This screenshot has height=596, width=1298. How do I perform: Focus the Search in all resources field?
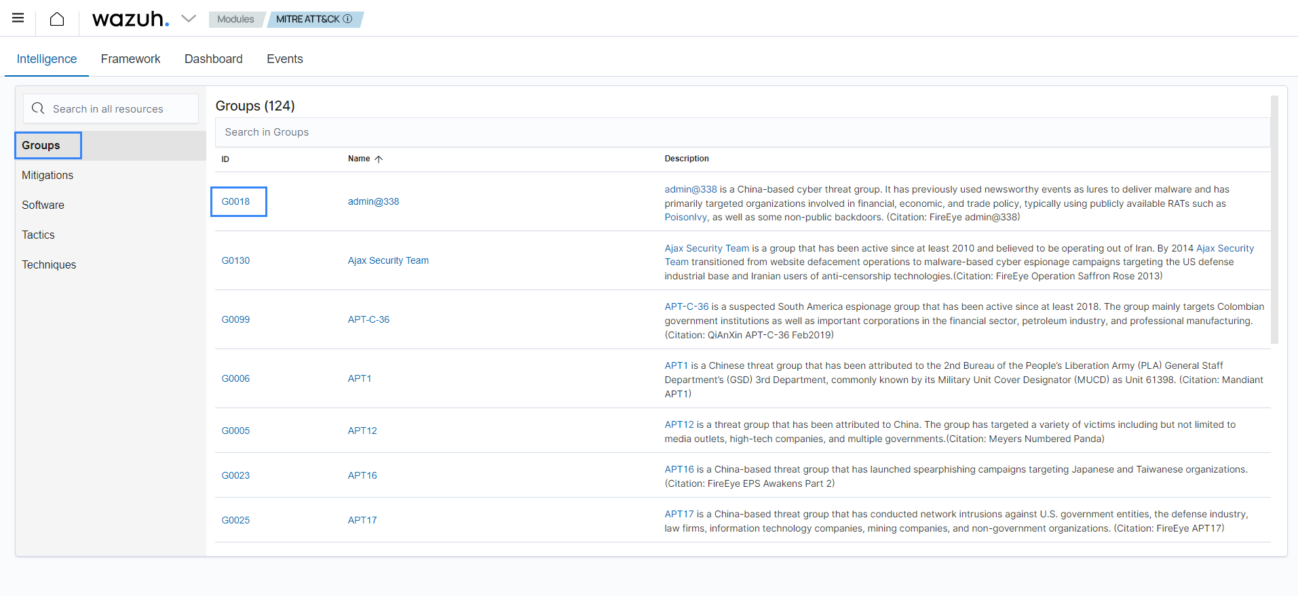[111, 108]
